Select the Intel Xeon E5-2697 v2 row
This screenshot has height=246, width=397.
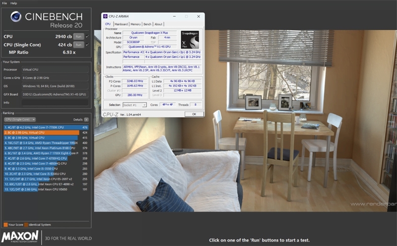(x=46, y=179)
